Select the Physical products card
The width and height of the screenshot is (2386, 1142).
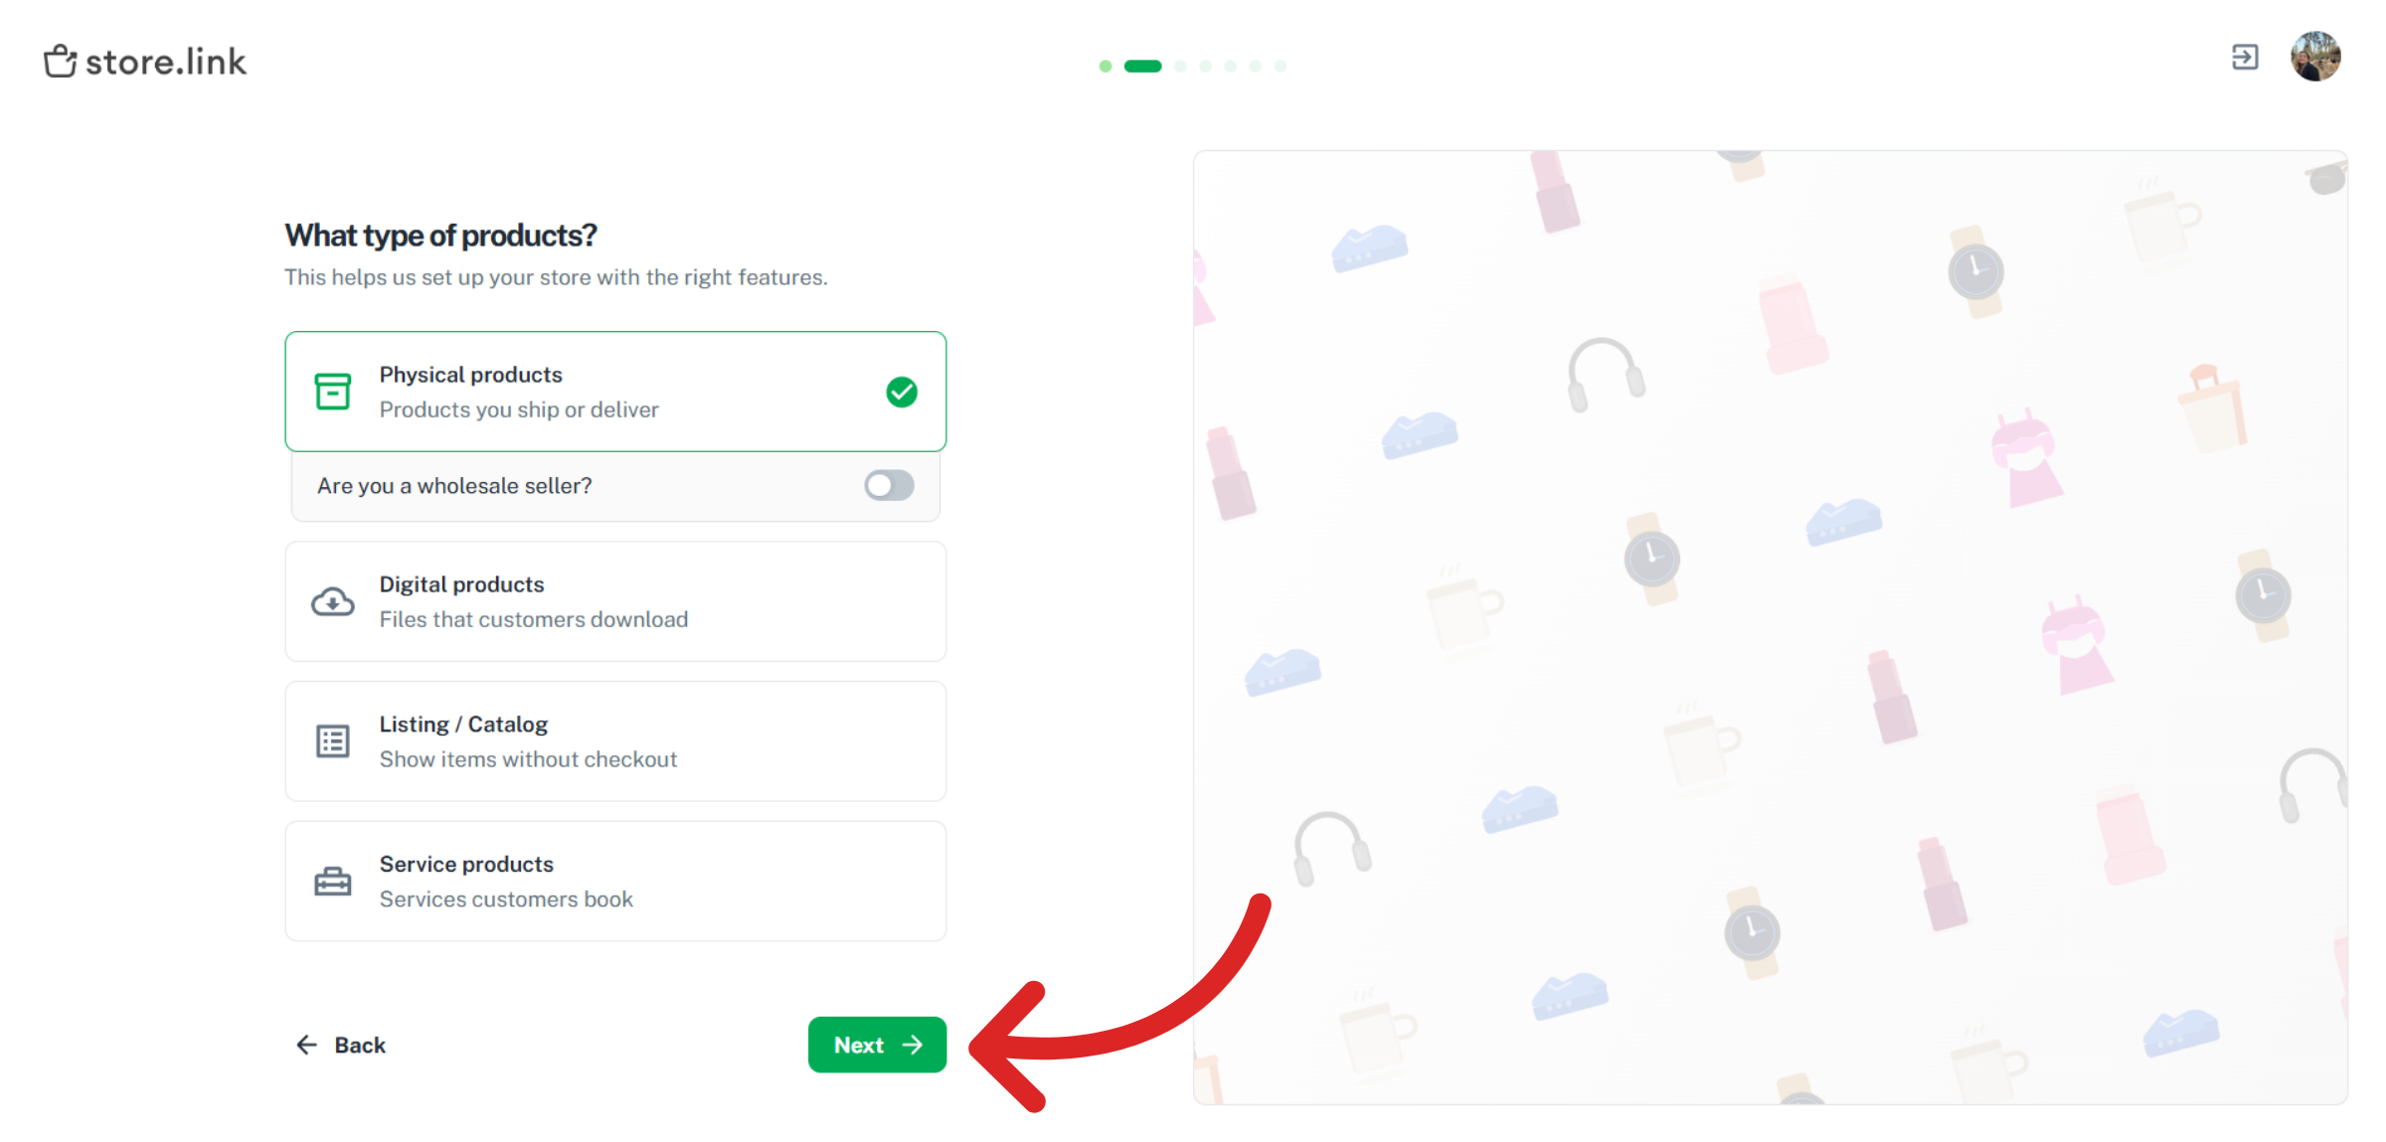pos(614,392)
